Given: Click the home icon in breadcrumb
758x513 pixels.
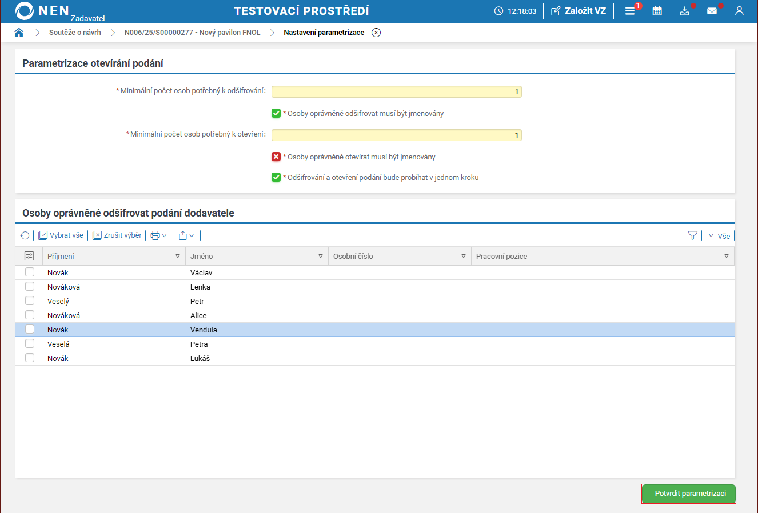Looking at the screenshot, I should (19, 33).
